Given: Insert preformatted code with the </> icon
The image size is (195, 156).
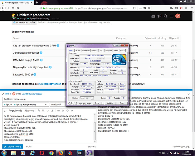Looking at the screenshot, I should tap(48, 110).
